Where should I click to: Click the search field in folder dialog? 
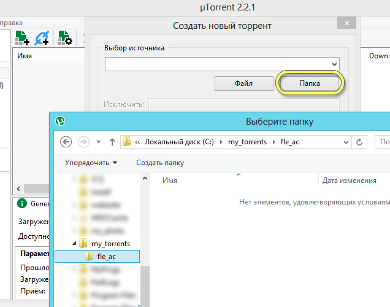coord(383,142)
